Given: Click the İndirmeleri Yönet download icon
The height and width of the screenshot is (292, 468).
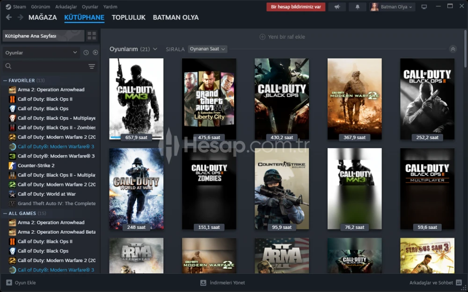Looking at the screenshot, I should [x=203, y=283].
